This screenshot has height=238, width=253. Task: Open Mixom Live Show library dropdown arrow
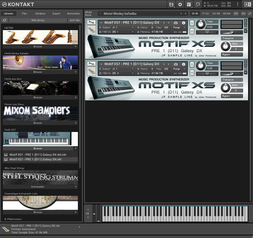[76, 123]
